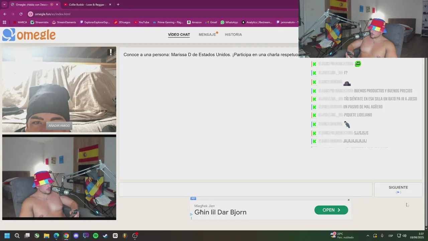Change the ESP keyboard language
The width and height of the screenshot is (428, 241).
[391, 236]
